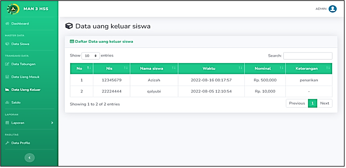The width and height of the screenshot is (346, 168).
Task: Click the Previous pagination button
Action: pyautogui.click(x=297, y=103)
